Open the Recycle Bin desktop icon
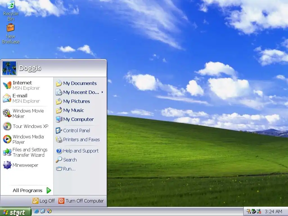Image resolution: width=288 pixels, height=216 pixels. point(11,11)
